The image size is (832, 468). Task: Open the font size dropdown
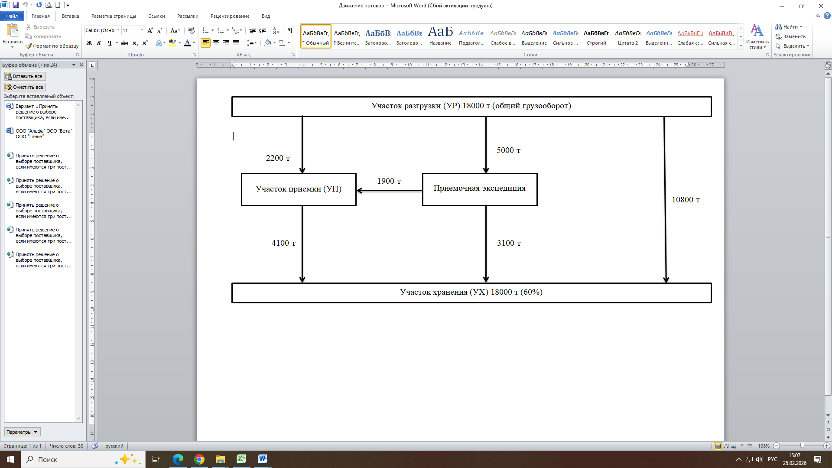pos(142,30)
